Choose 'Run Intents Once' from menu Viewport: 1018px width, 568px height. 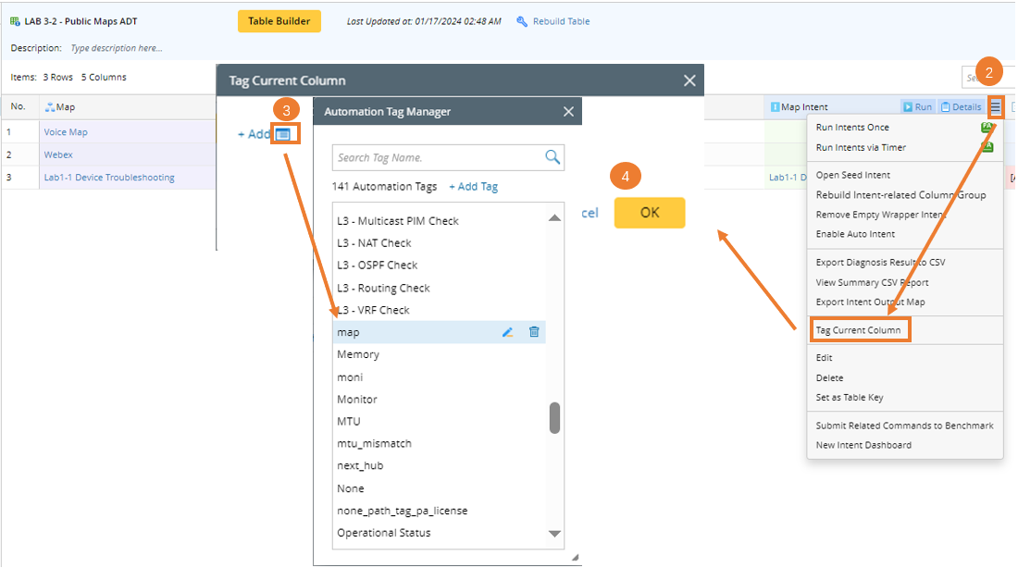(x=852, y=128)
